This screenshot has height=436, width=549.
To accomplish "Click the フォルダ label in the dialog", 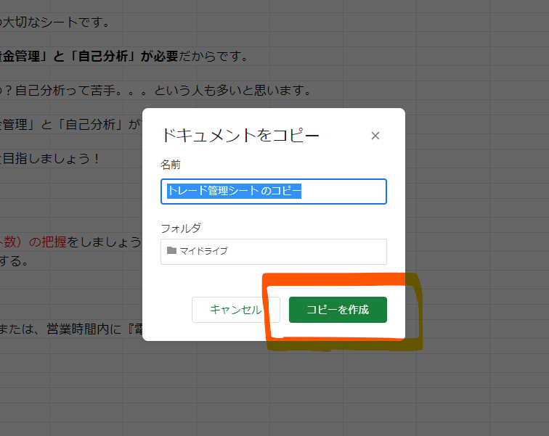I will pos(181,228).
